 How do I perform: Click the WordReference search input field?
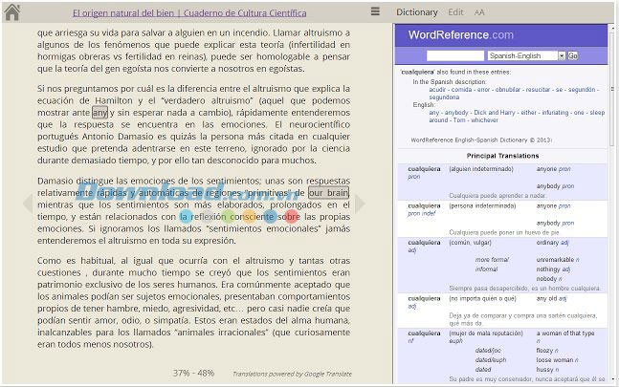(454, 56)
